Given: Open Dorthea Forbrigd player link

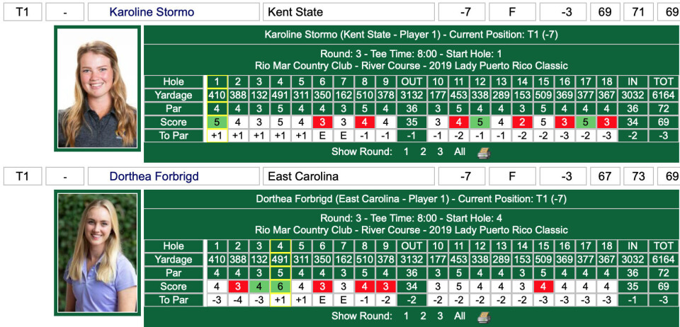Looking at the screenshot, I should coord(154,176).
